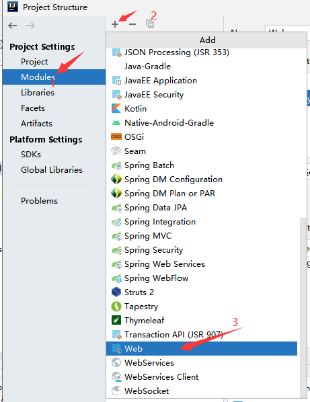This screenshot has height=402, width=310.
Task: Click the WebSocket text label
Action: (x=147, y=391)
